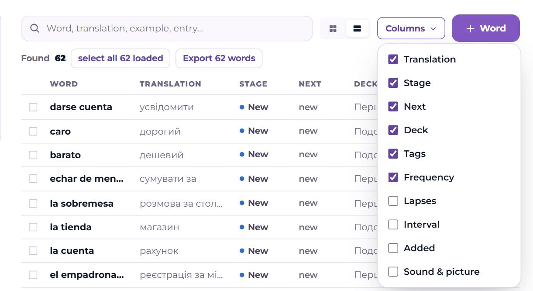Select the la sobremesa row checkbox

(x=33, y=203)
